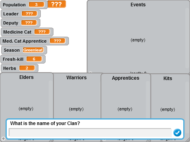
Task: Click the Medicine Cat variable label
Action: 17,32
